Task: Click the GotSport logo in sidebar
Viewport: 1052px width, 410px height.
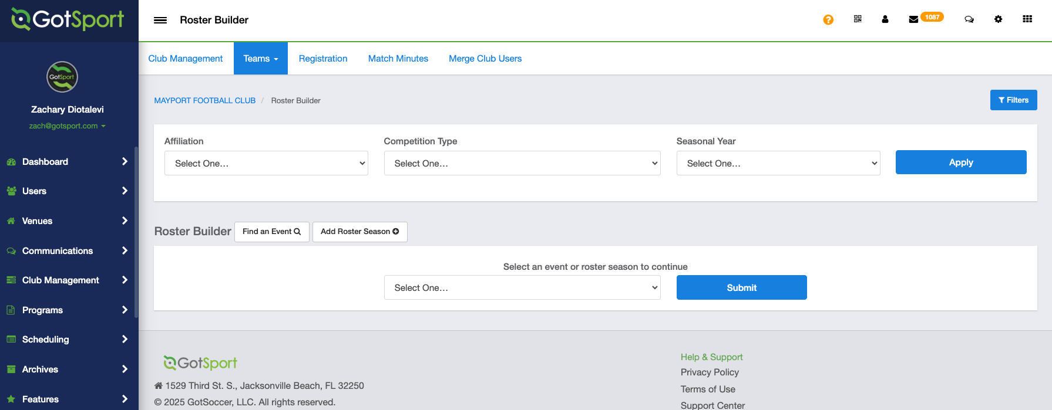Action: point(68,19)
